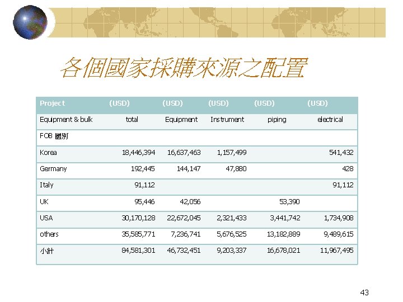Image resolution: width=403 pixels, height=302 pixels.
Task: Click the 'Project' header cell
Action: [x=53, y=103]
